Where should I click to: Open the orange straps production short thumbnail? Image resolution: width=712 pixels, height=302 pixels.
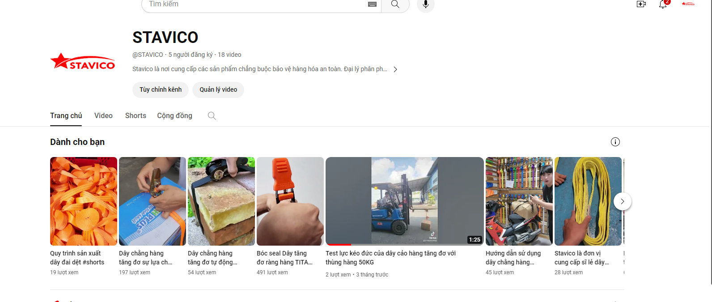click(84, 201)
